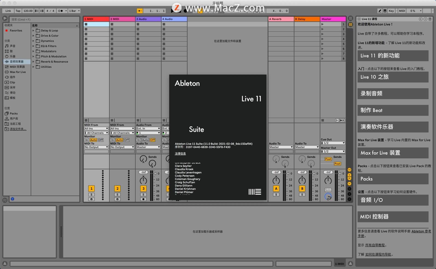Image resolution: width=436 pixels, height=269 pixels.
Task: Click the Stop All Clips button on Master
Action: 323,120
